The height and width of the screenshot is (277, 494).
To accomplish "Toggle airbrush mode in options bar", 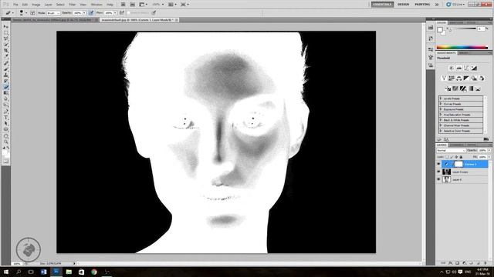I will click(x=122, y=13).
